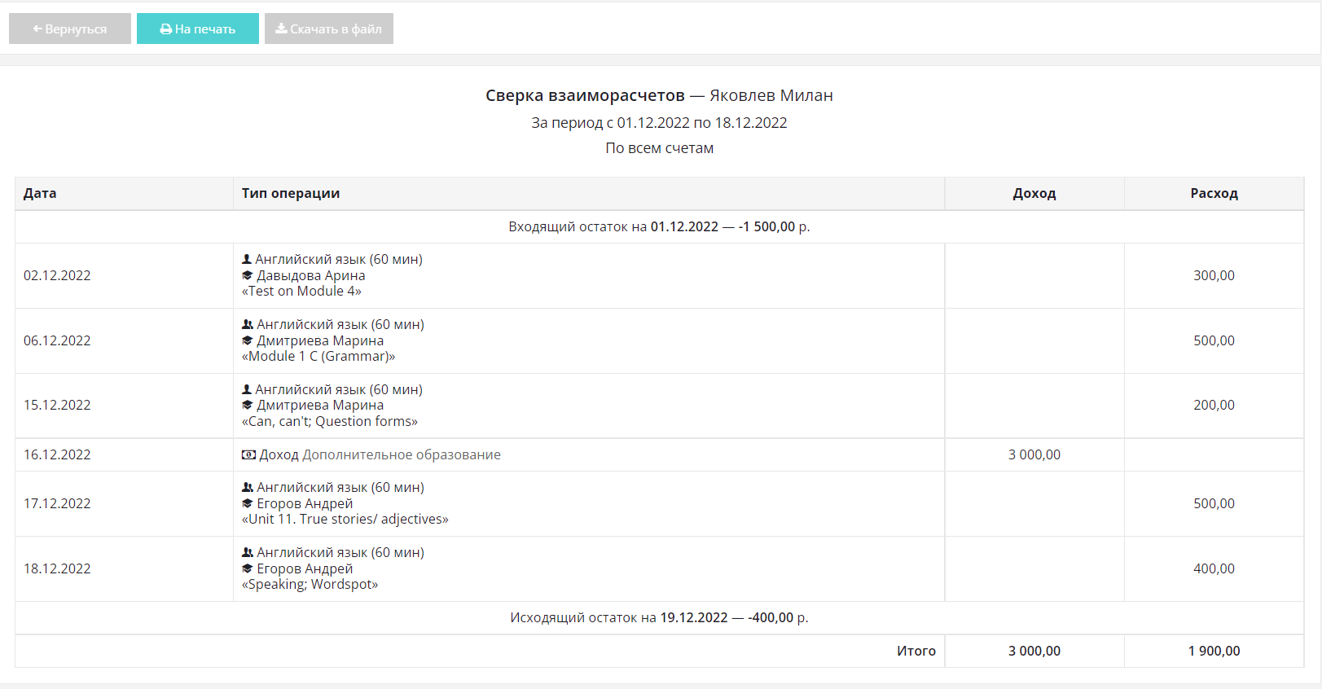Click the graduation cap icon beside Давыдова Арина
This screenshot has width=1322, height=689.
248,275
